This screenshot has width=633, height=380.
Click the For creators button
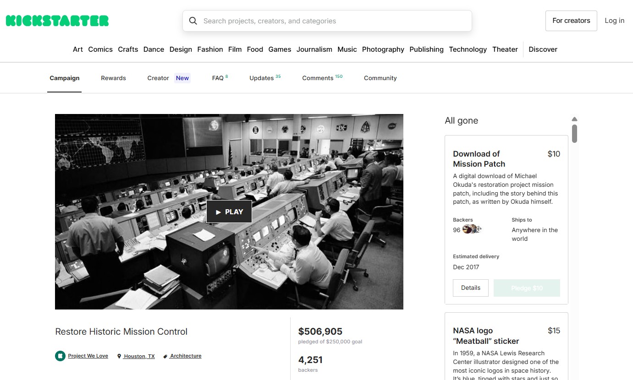tap(571, 21)
